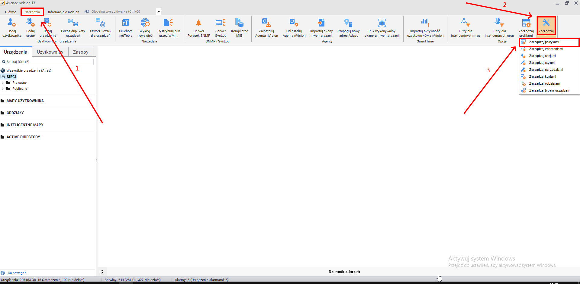Click the Dodaj użytkownika icon
Screen dimensions: 580x284
click(12, 23)
